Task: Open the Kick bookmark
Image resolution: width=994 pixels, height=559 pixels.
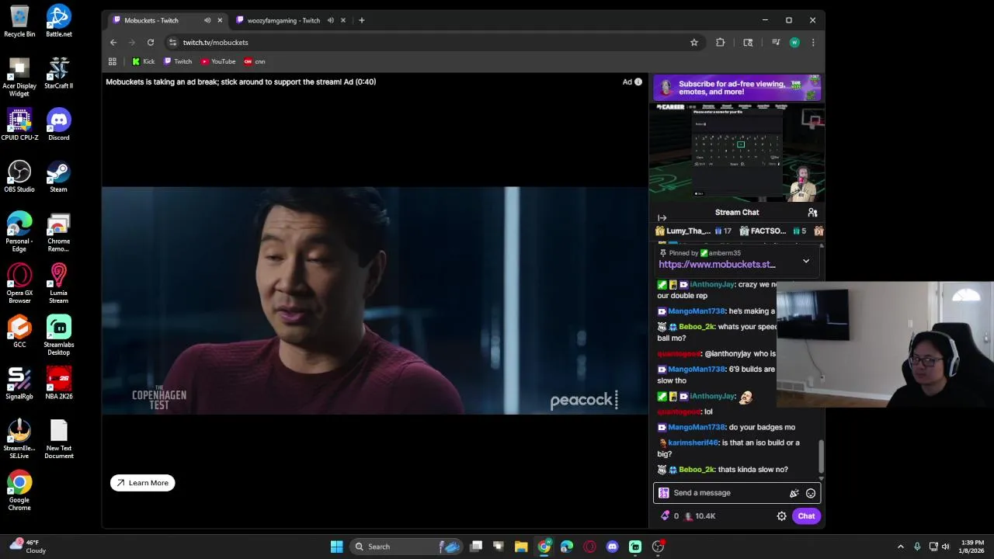Action: pos(144,61)
